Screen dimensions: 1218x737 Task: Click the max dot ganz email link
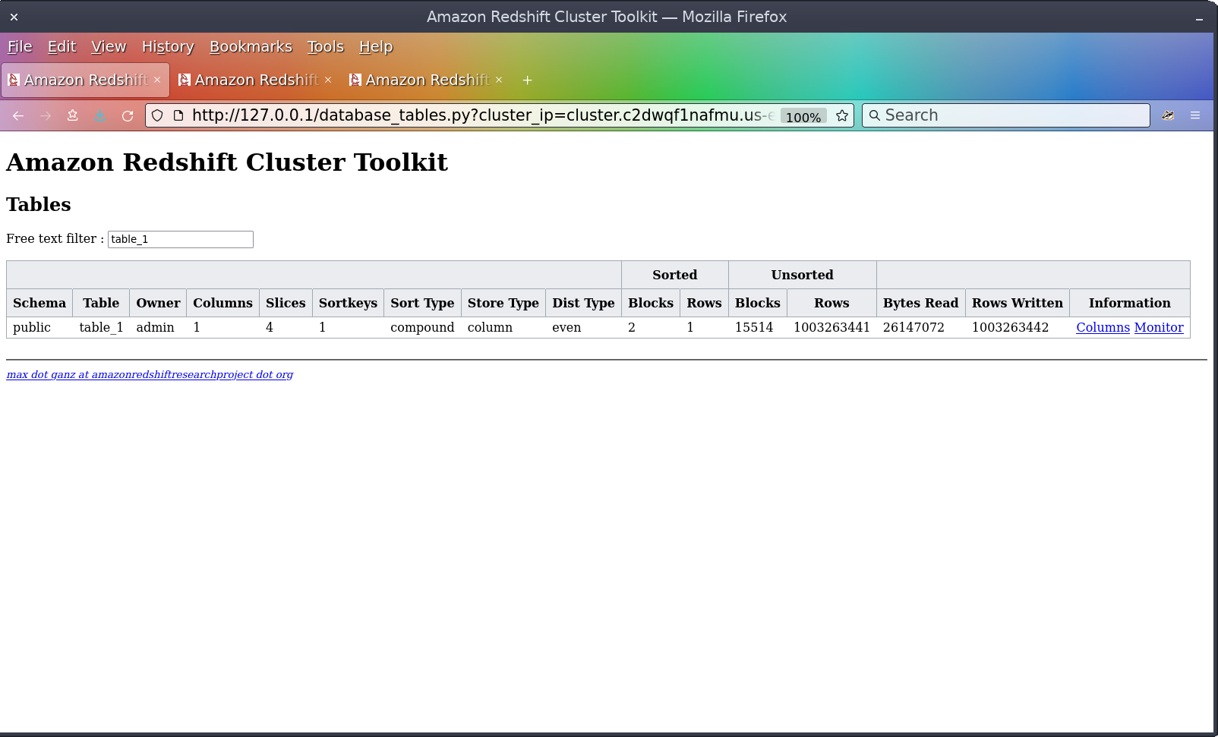point(150,374)
